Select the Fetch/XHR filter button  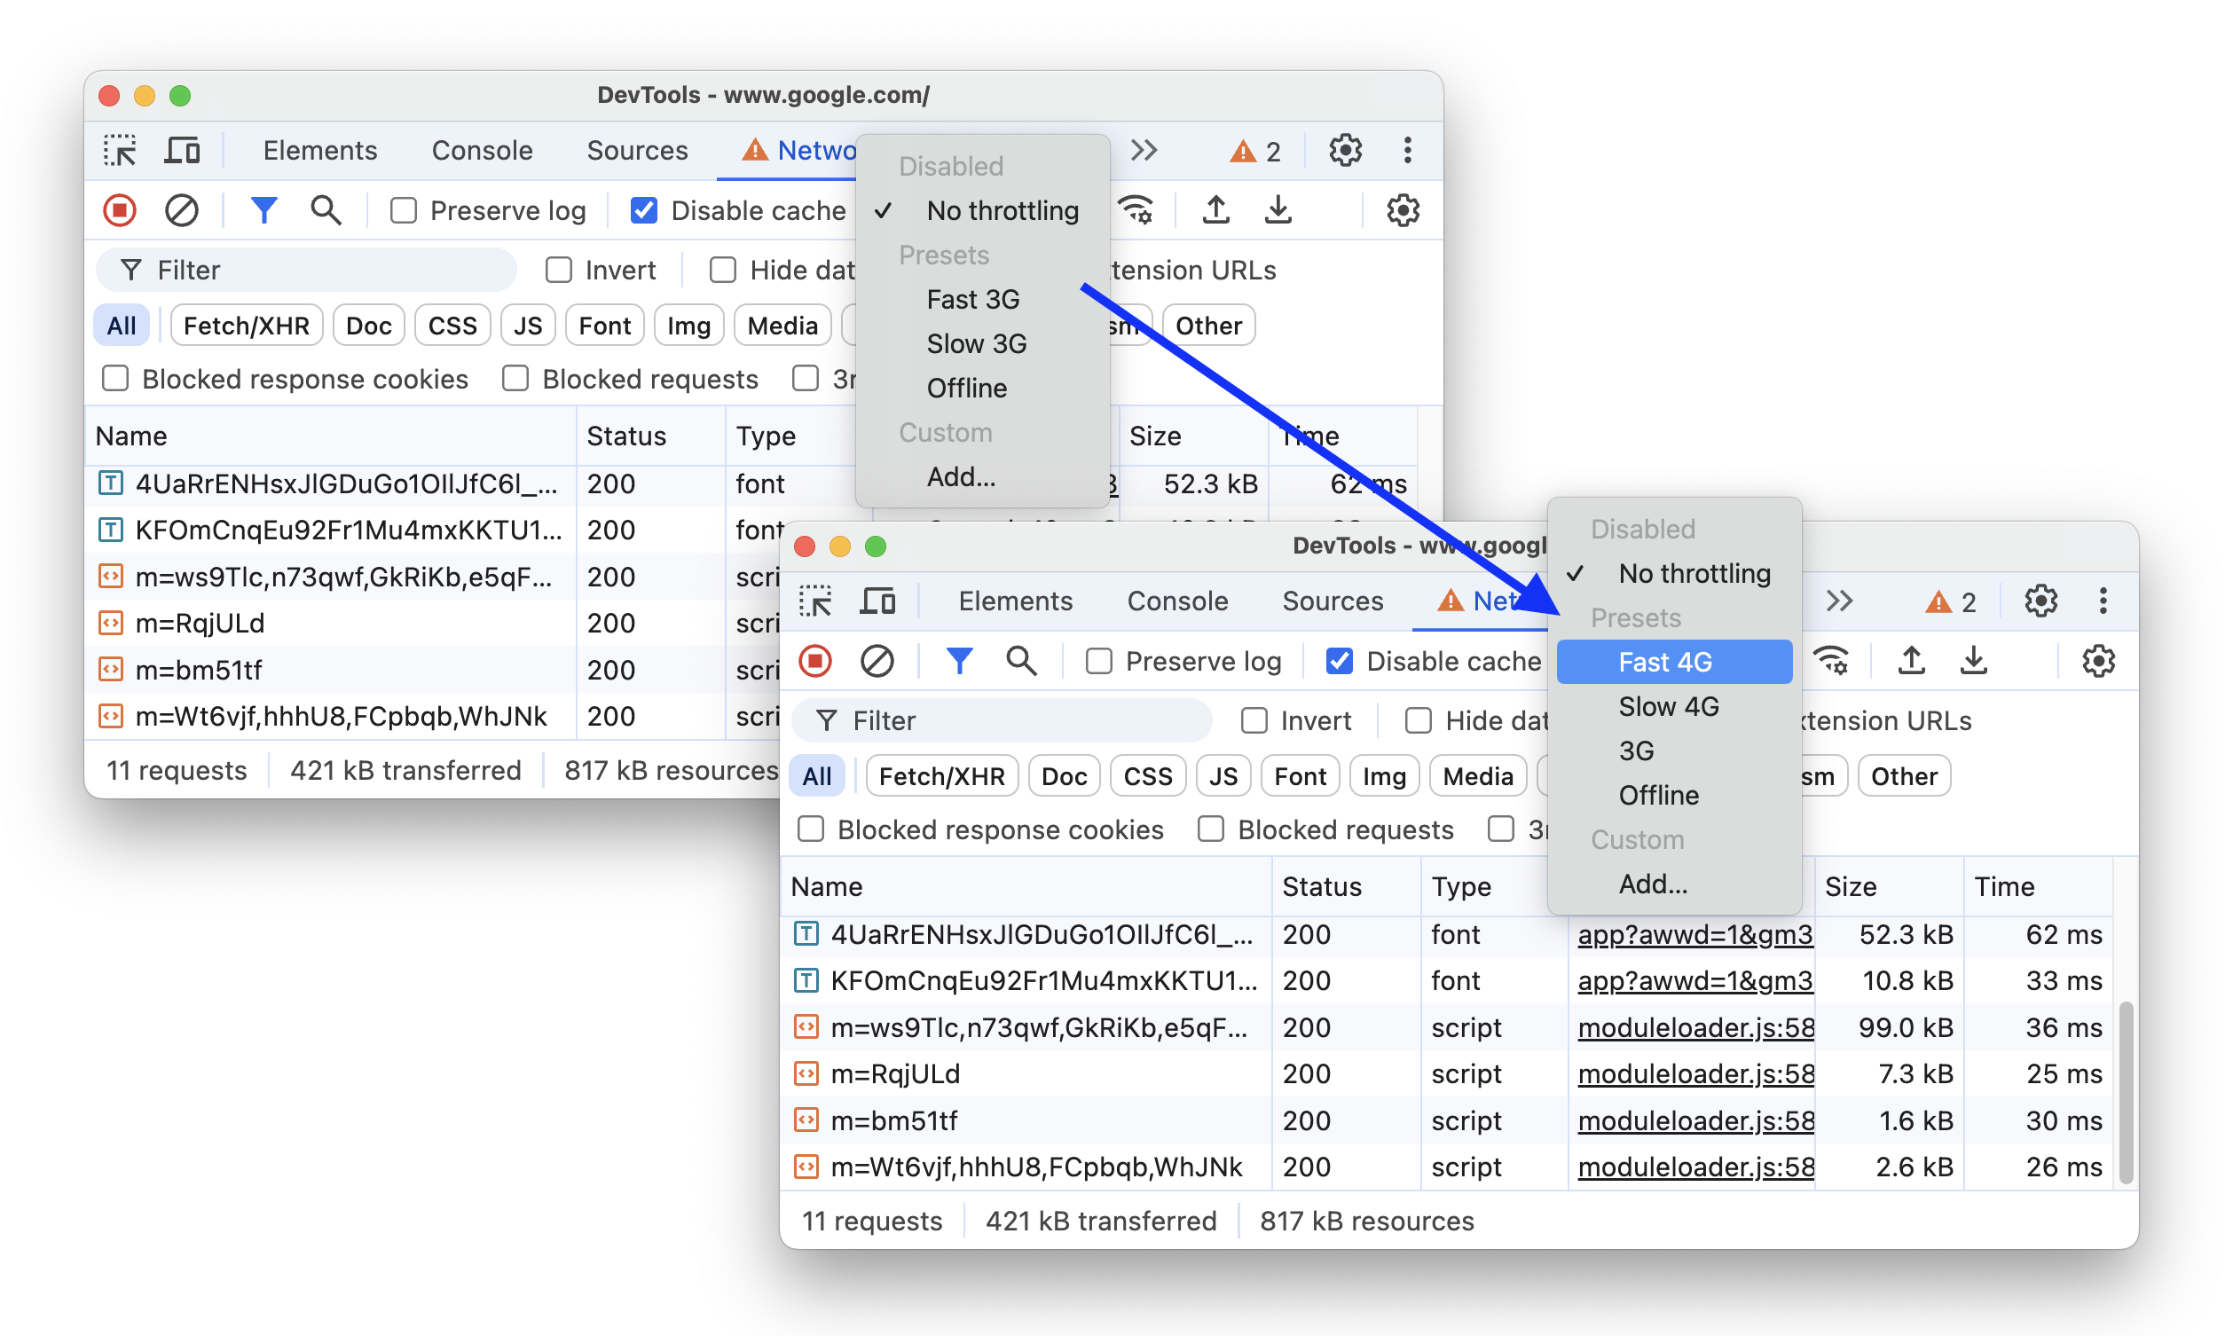(x=939, y=774)
